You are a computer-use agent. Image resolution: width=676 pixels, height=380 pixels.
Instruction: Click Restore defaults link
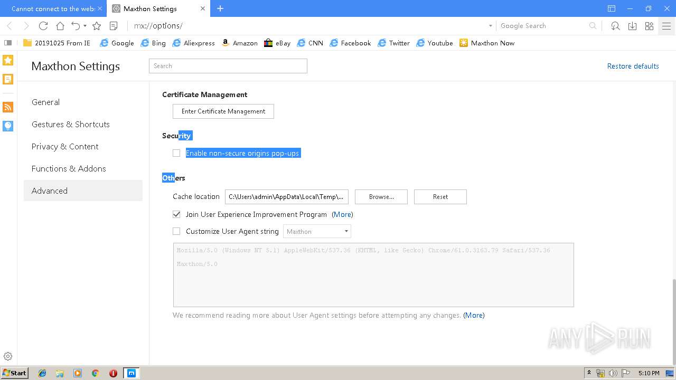(x=633, y=66)
